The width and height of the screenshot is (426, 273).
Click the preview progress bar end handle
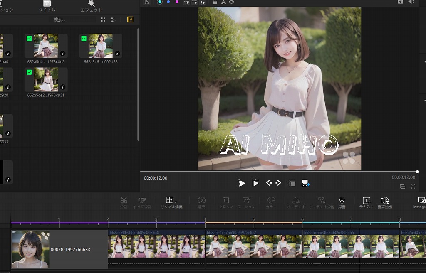tap(417, 172)
